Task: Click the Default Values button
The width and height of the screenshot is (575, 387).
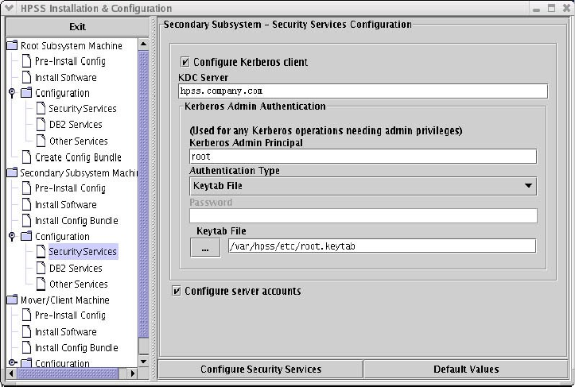Action: point(466,369)
